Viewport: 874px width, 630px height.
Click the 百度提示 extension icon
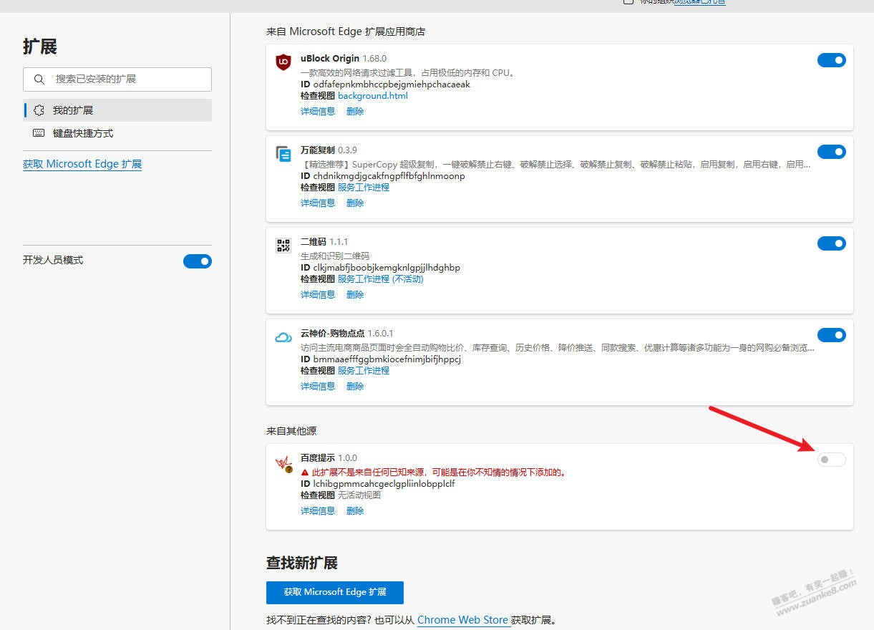click(283, 464)
